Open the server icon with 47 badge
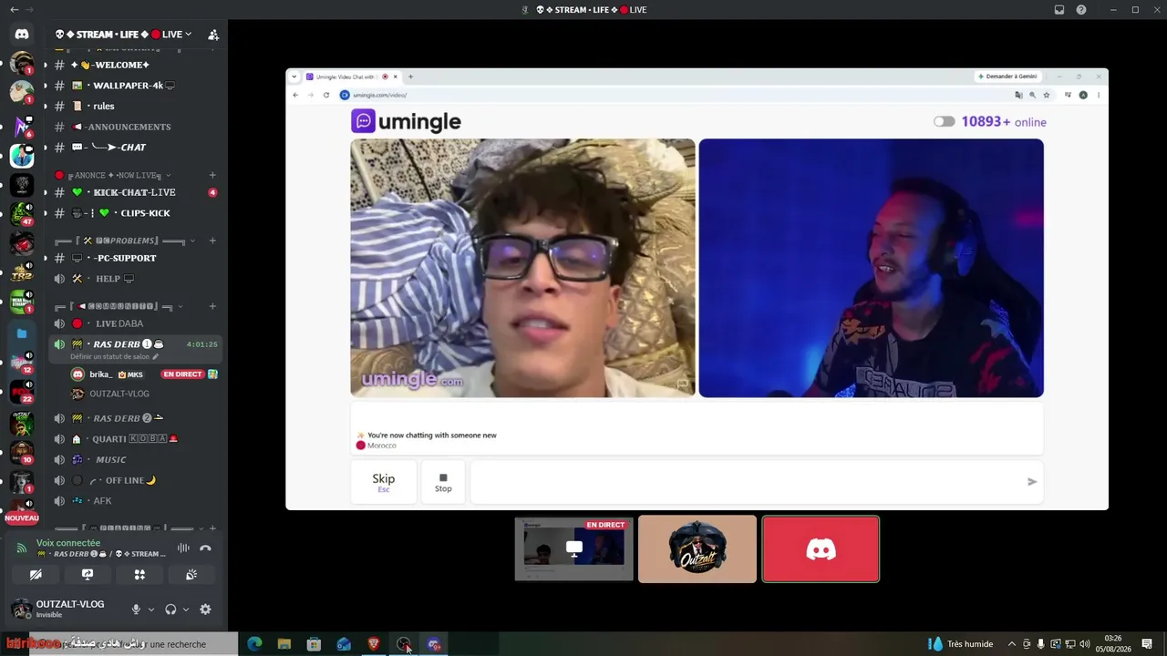Image resolution: width=1167 pixels, height=656 pixels. (22, 214)
